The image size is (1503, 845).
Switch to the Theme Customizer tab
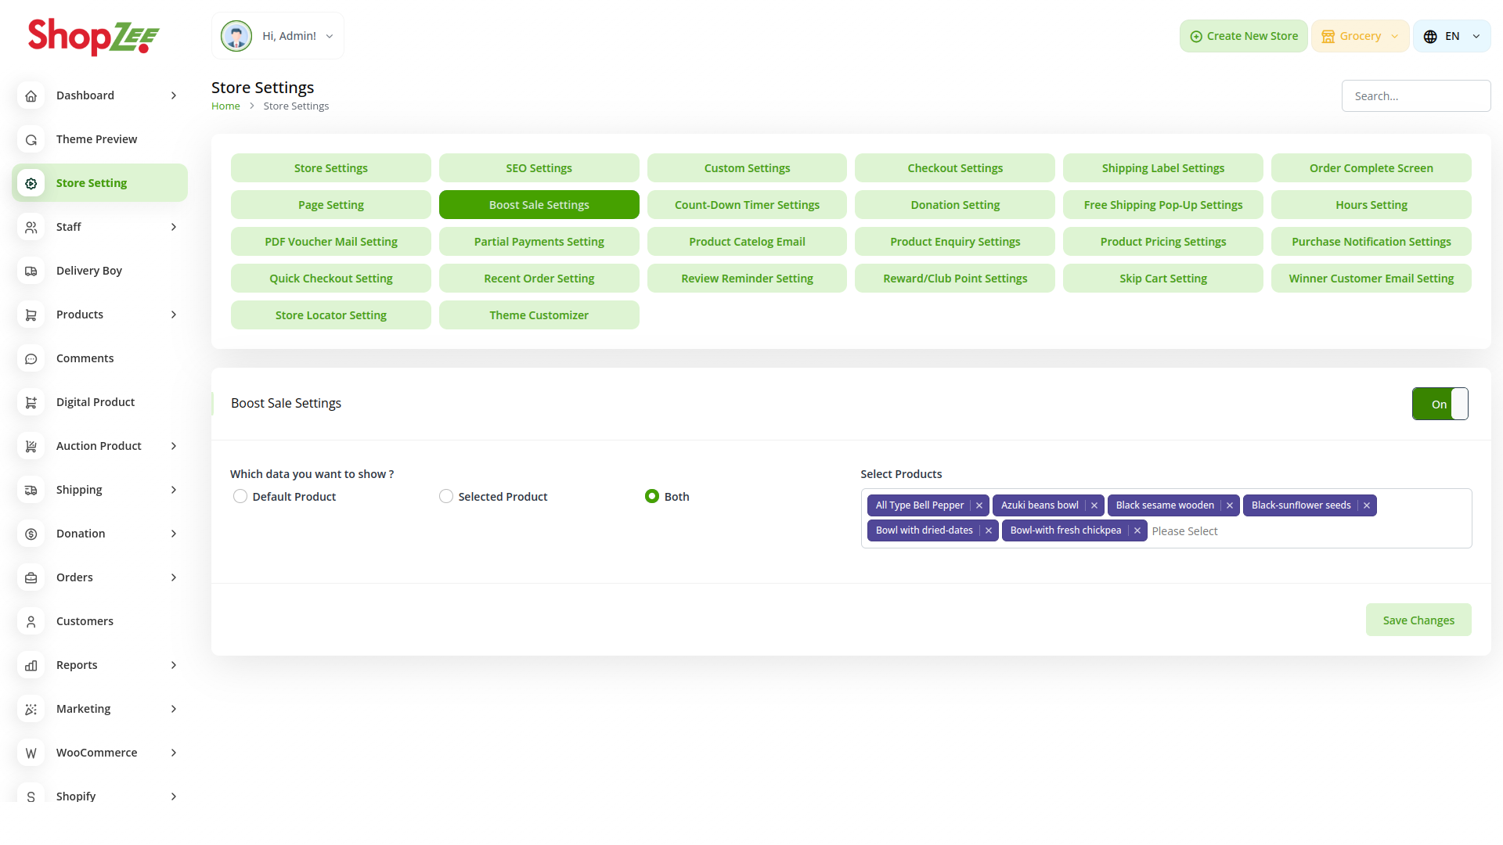(539, 315)
